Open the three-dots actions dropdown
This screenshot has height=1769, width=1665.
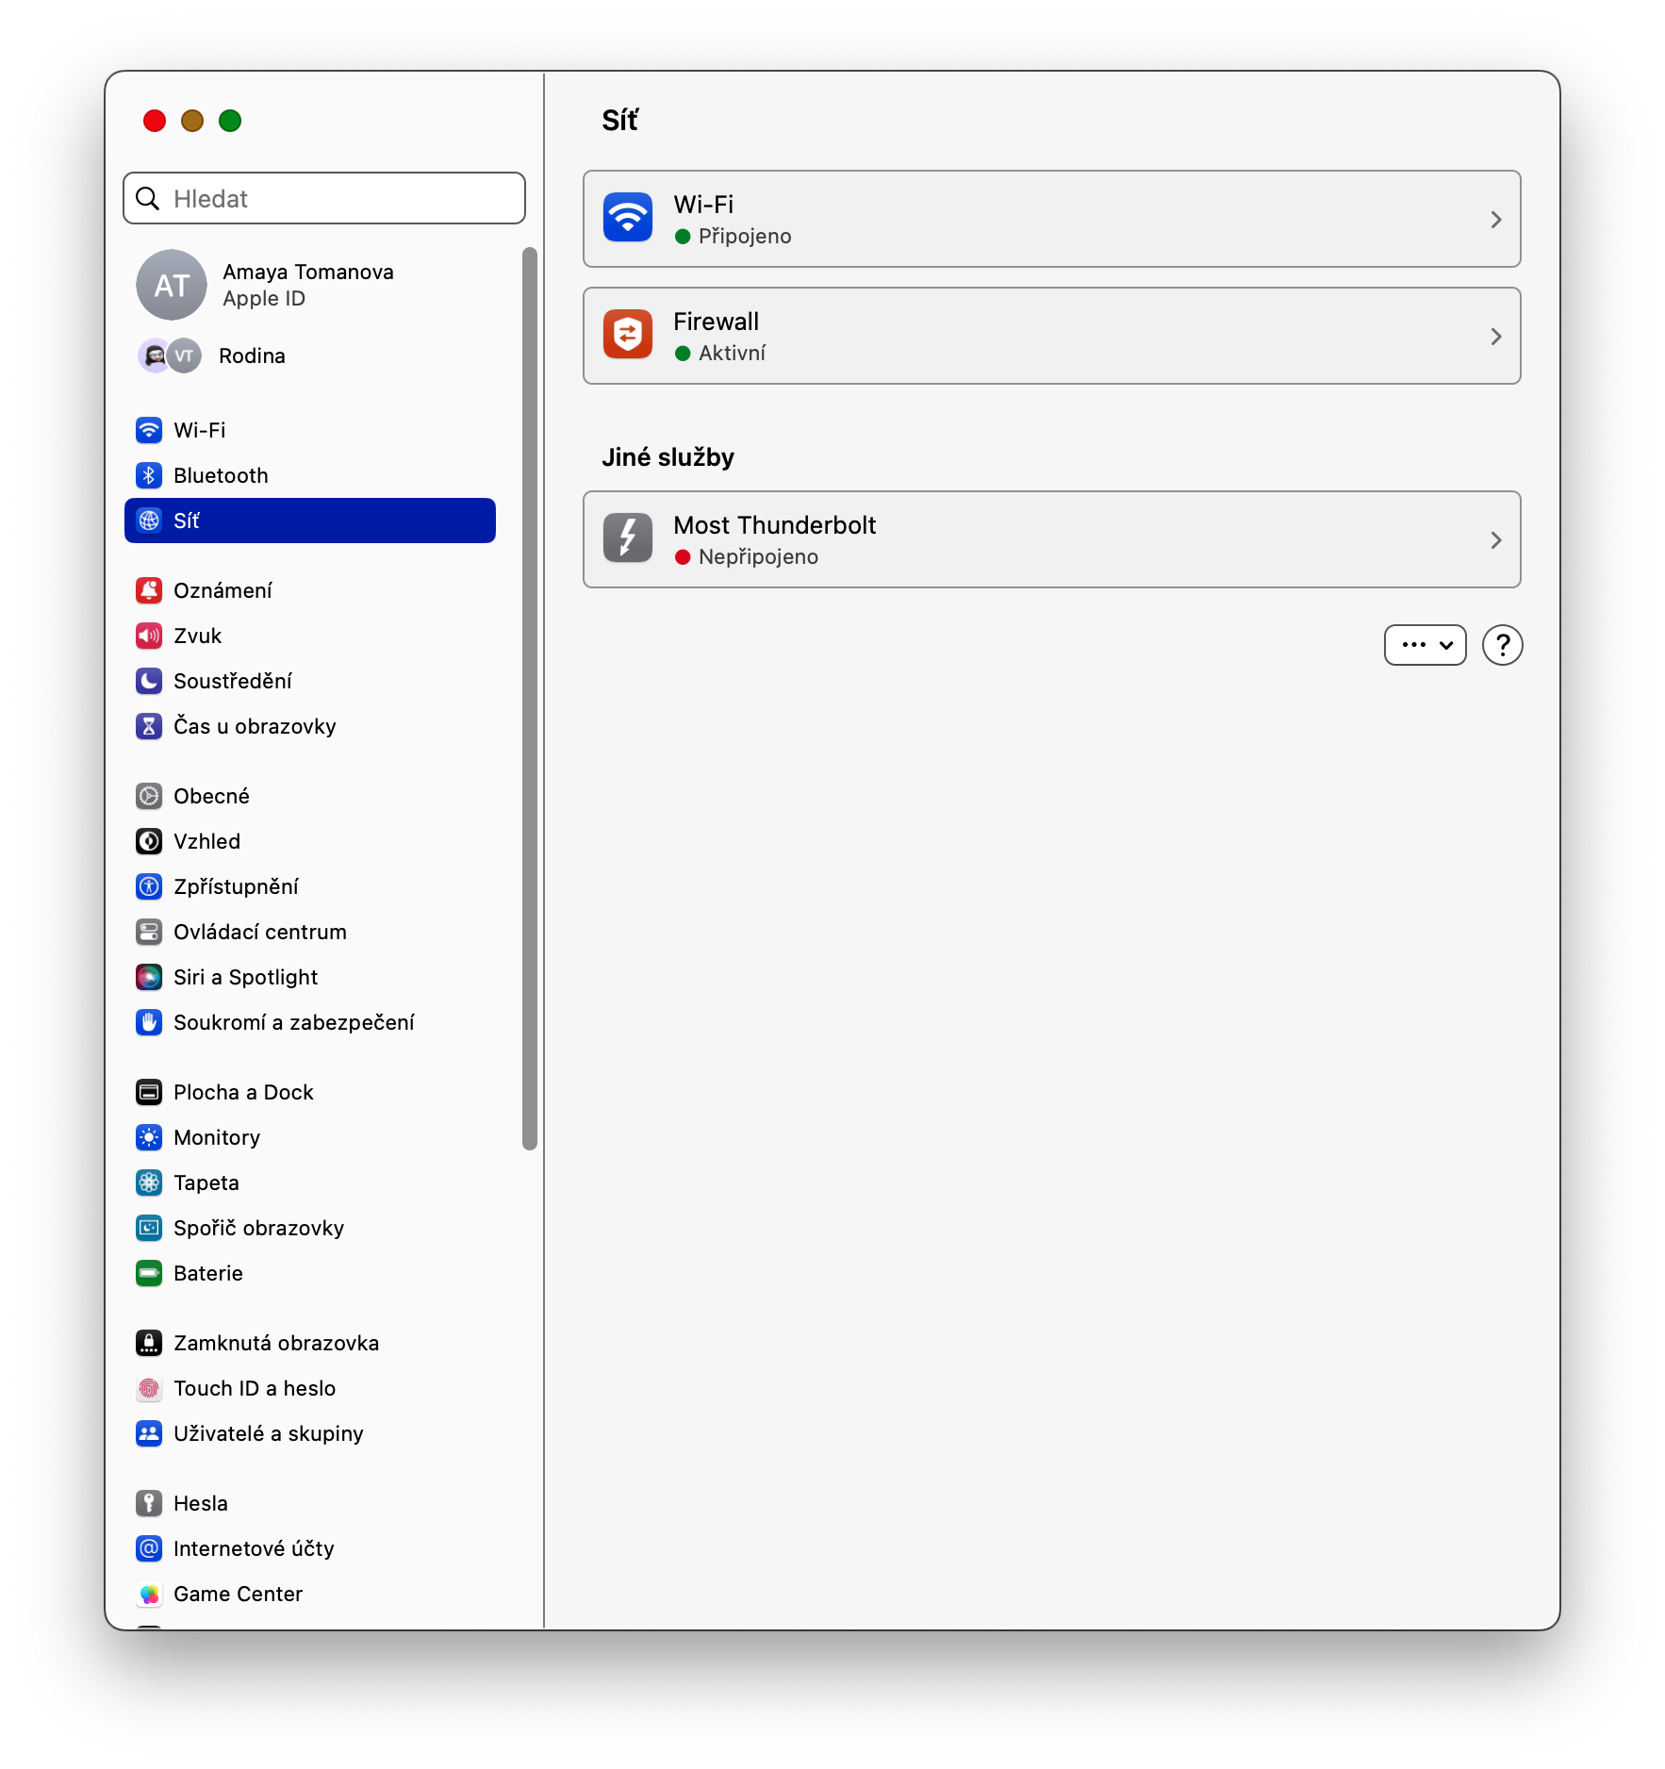1425,645
